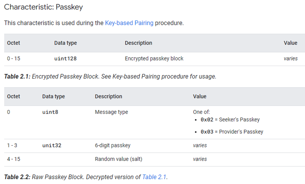Click the '1 - 3' octet cell
This screenshot has height=184, width=305.
[12, 145]
